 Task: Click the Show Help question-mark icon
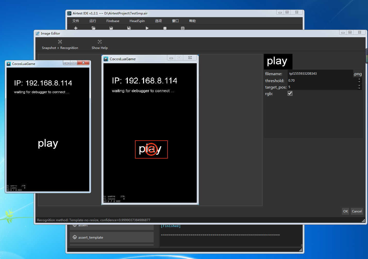[x=100, y=42]
